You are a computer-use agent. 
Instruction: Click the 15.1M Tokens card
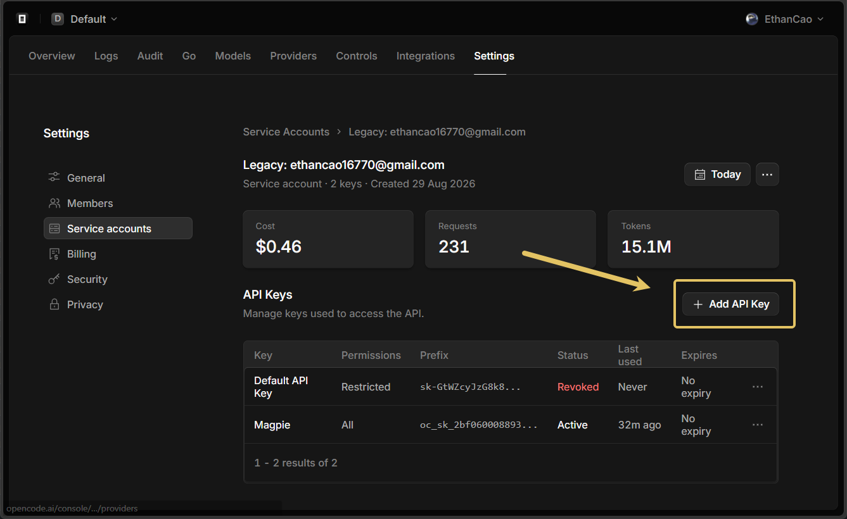[x=693, y=239]
